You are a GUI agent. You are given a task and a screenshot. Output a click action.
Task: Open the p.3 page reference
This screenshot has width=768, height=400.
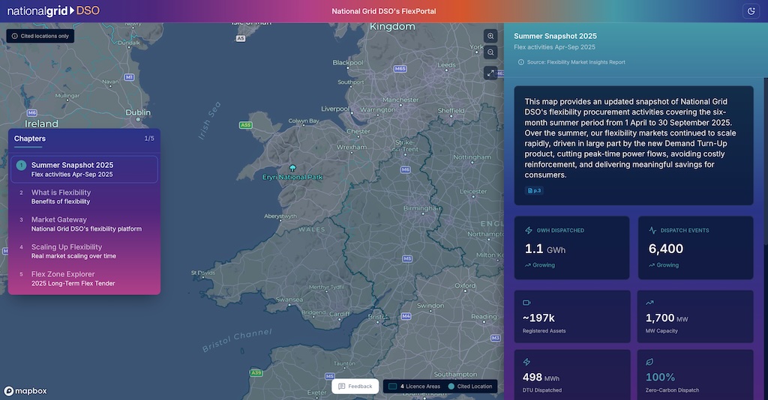pyautogui.click(x=535, y=190)
